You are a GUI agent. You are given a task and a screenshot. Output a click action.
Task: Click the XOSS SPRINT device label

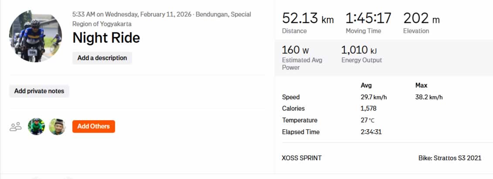[x=302, y=158]
